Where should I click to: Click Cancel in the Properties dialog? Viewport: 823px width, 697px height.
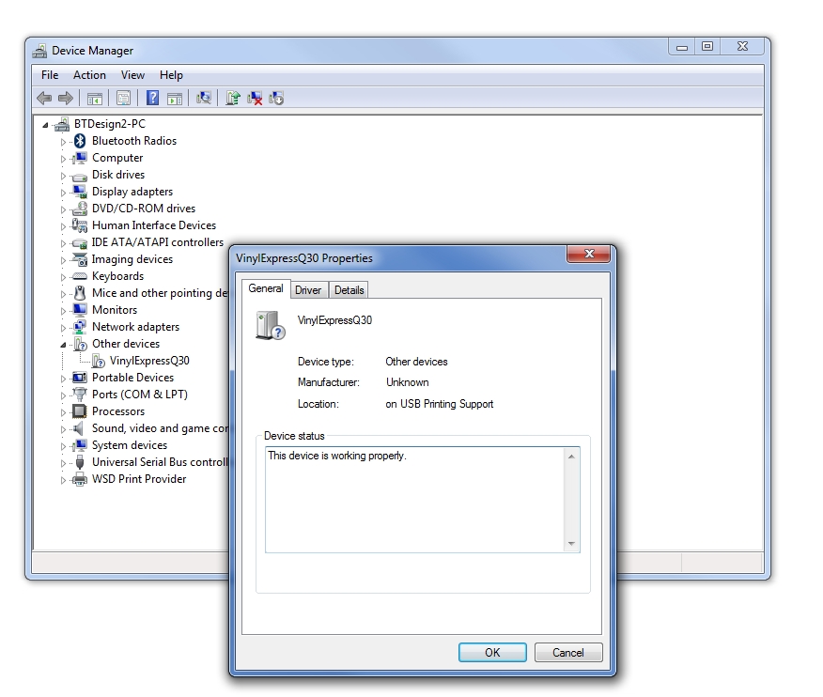pyautogui.click(x=568, y=653)
